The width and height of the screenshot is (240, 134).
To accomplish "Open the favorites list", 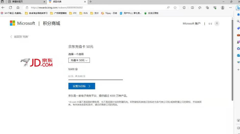I will click(200, 7).
